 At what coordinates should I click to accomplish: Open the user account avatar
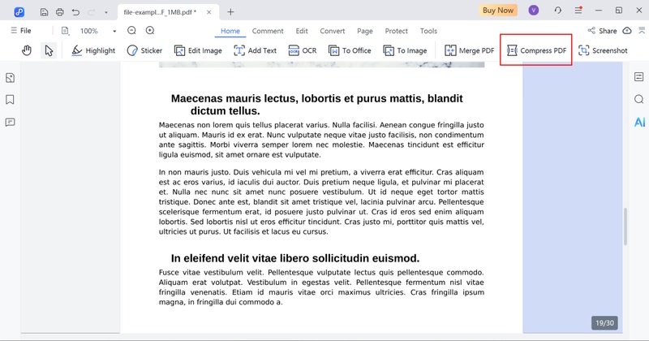point(534,11)
